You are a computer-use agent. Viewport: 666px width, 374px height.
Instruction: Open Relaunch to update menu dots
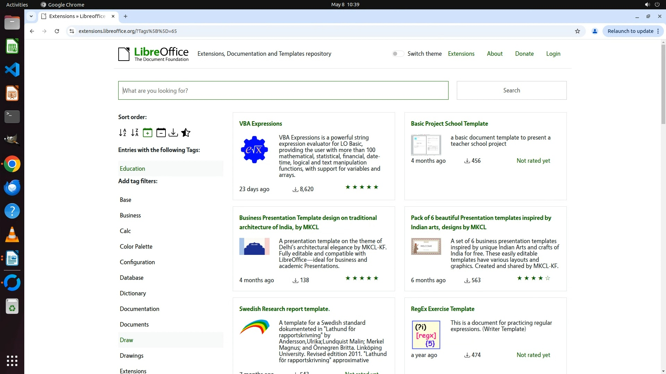(658, 31)
